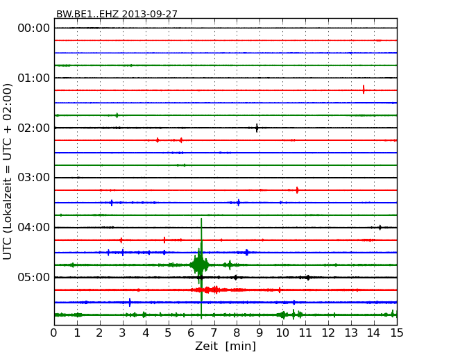Click the Zeit [min] x-axis label
This screenshot has height=361, width=451.
[x=226, y=346]
